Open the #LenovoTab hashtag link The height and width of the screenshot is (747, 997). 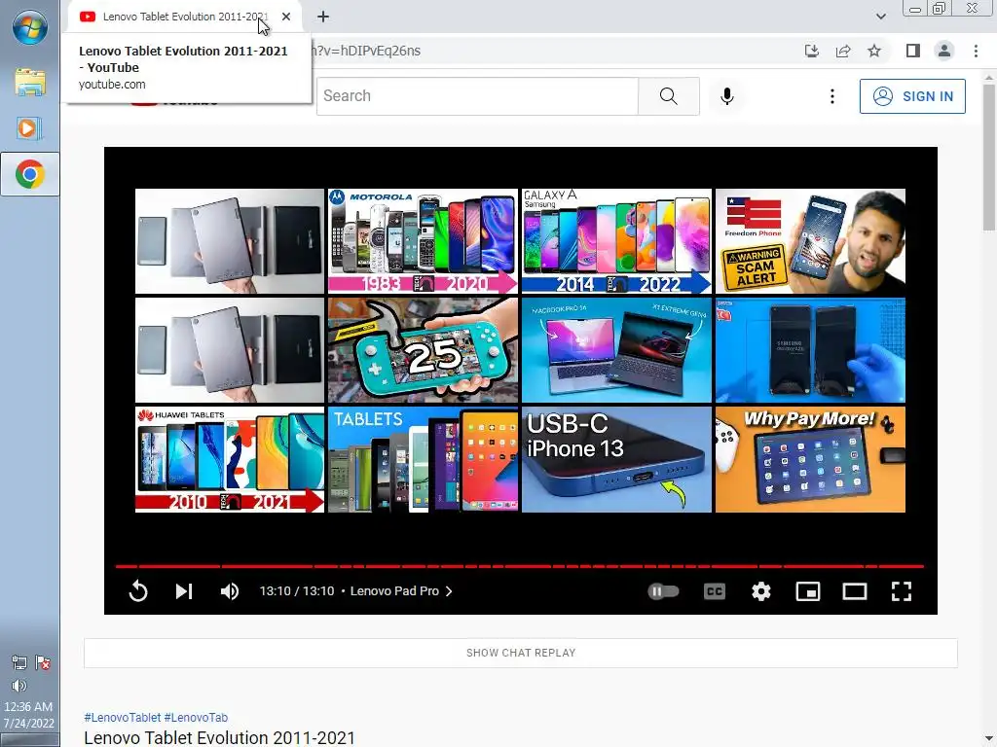(x=196, y=717)
